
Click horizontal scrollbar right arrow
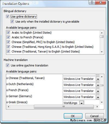click(97, 106)
